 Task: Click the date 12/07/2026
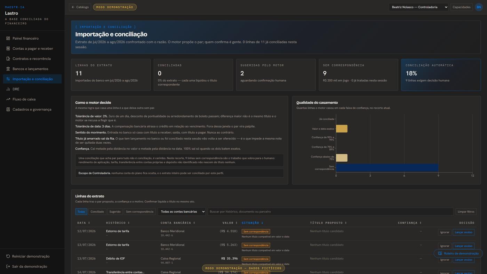tap(86, 231)
